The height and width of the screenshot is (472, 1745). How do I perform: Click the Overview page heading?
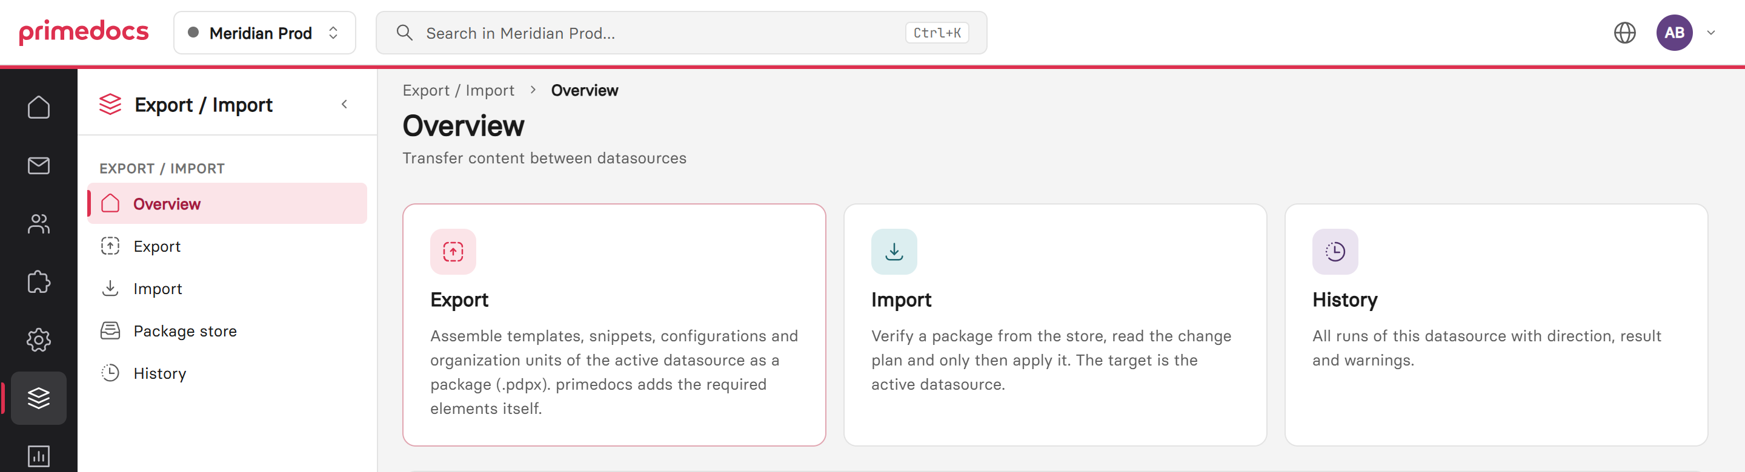click(x=464, y=126)
